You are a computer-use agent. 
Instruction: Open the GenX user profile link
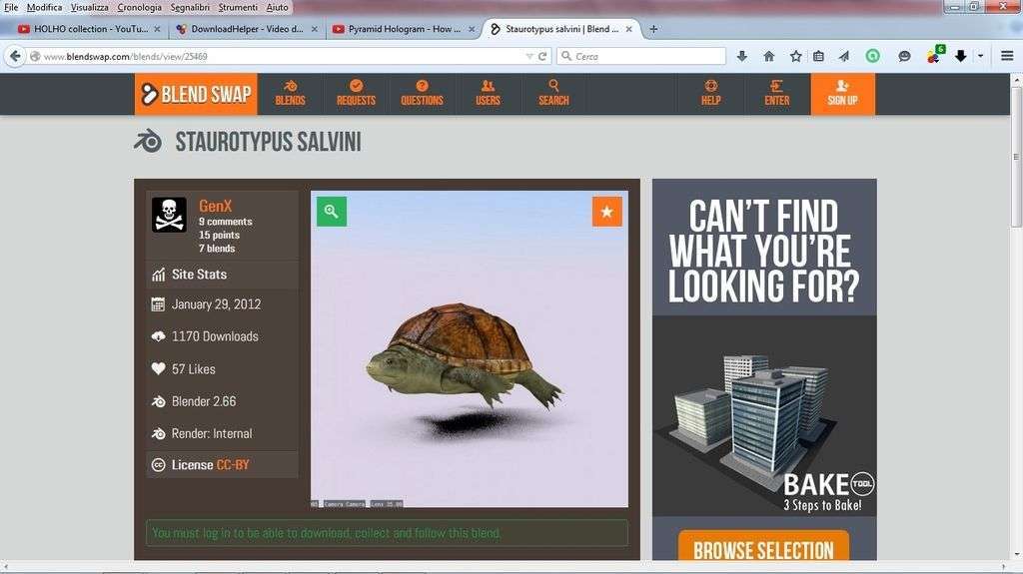pyautogui.click(x=216, y=206)
